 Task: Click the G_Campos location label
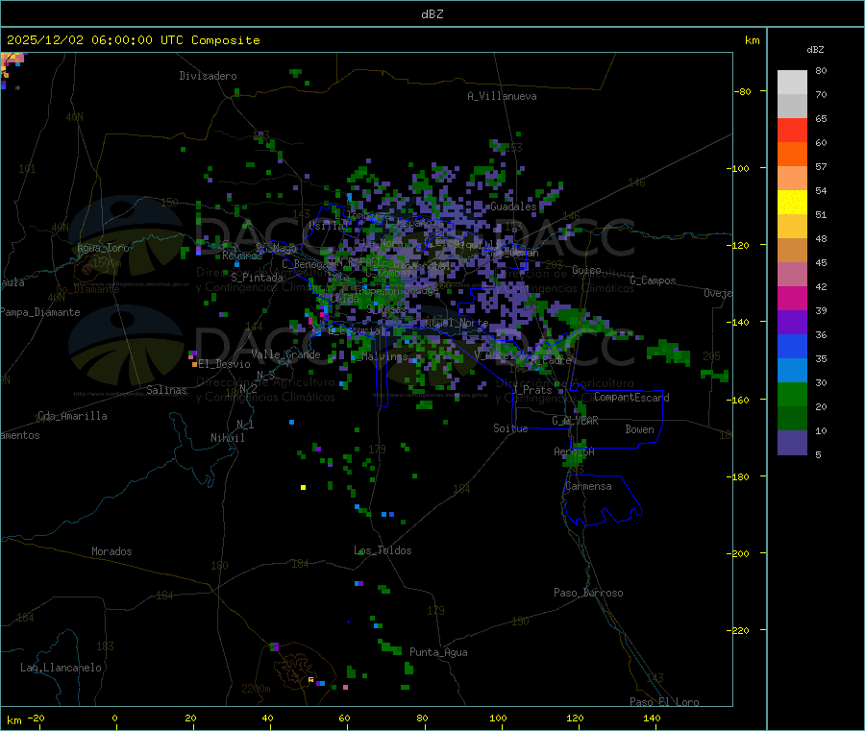click(x=653, y=280)
